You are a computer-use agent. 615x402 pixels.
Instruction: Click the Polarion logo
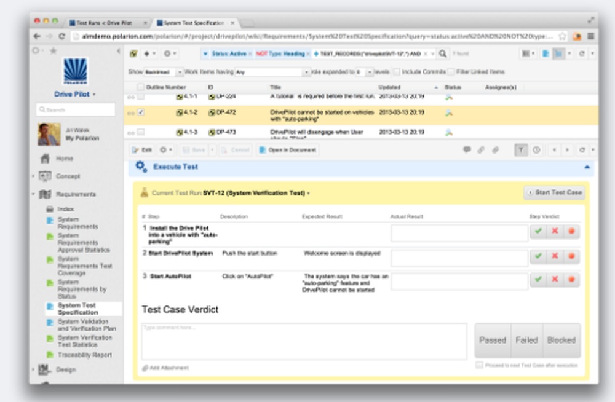[75, 71]
